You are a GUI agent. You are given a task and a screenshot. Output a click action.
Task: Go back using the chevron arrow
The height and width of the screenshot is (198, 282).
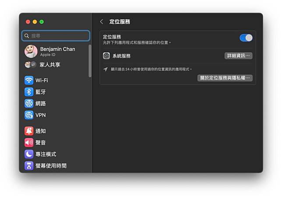point(102,21)
